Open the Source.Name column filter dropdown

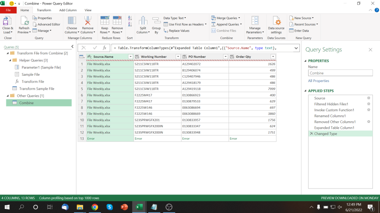tap(130, 57)
